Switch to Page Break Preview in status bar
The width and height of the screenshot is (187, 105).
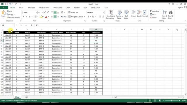tap(160, 101)
